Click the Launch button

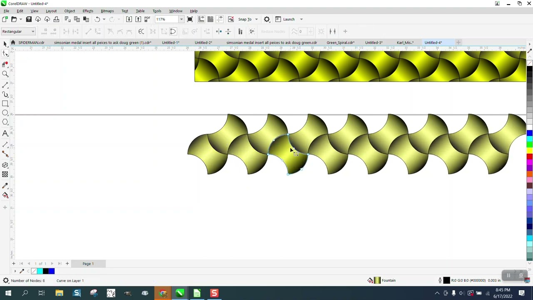pos(289,19)
